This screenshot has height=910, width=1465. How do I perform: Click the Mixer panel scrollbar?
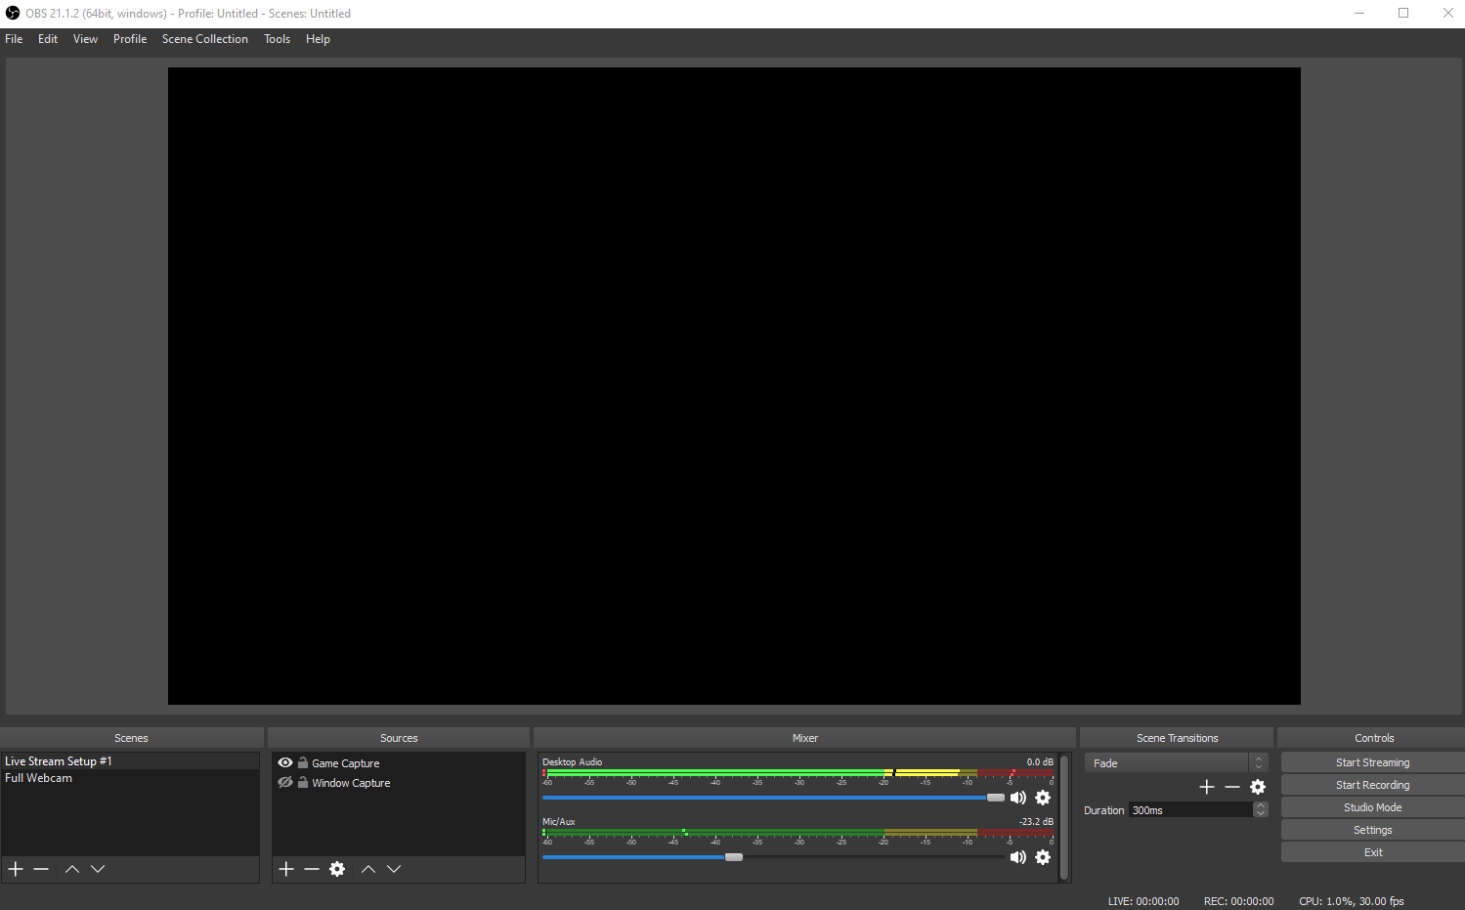[x=1064, y=817]
